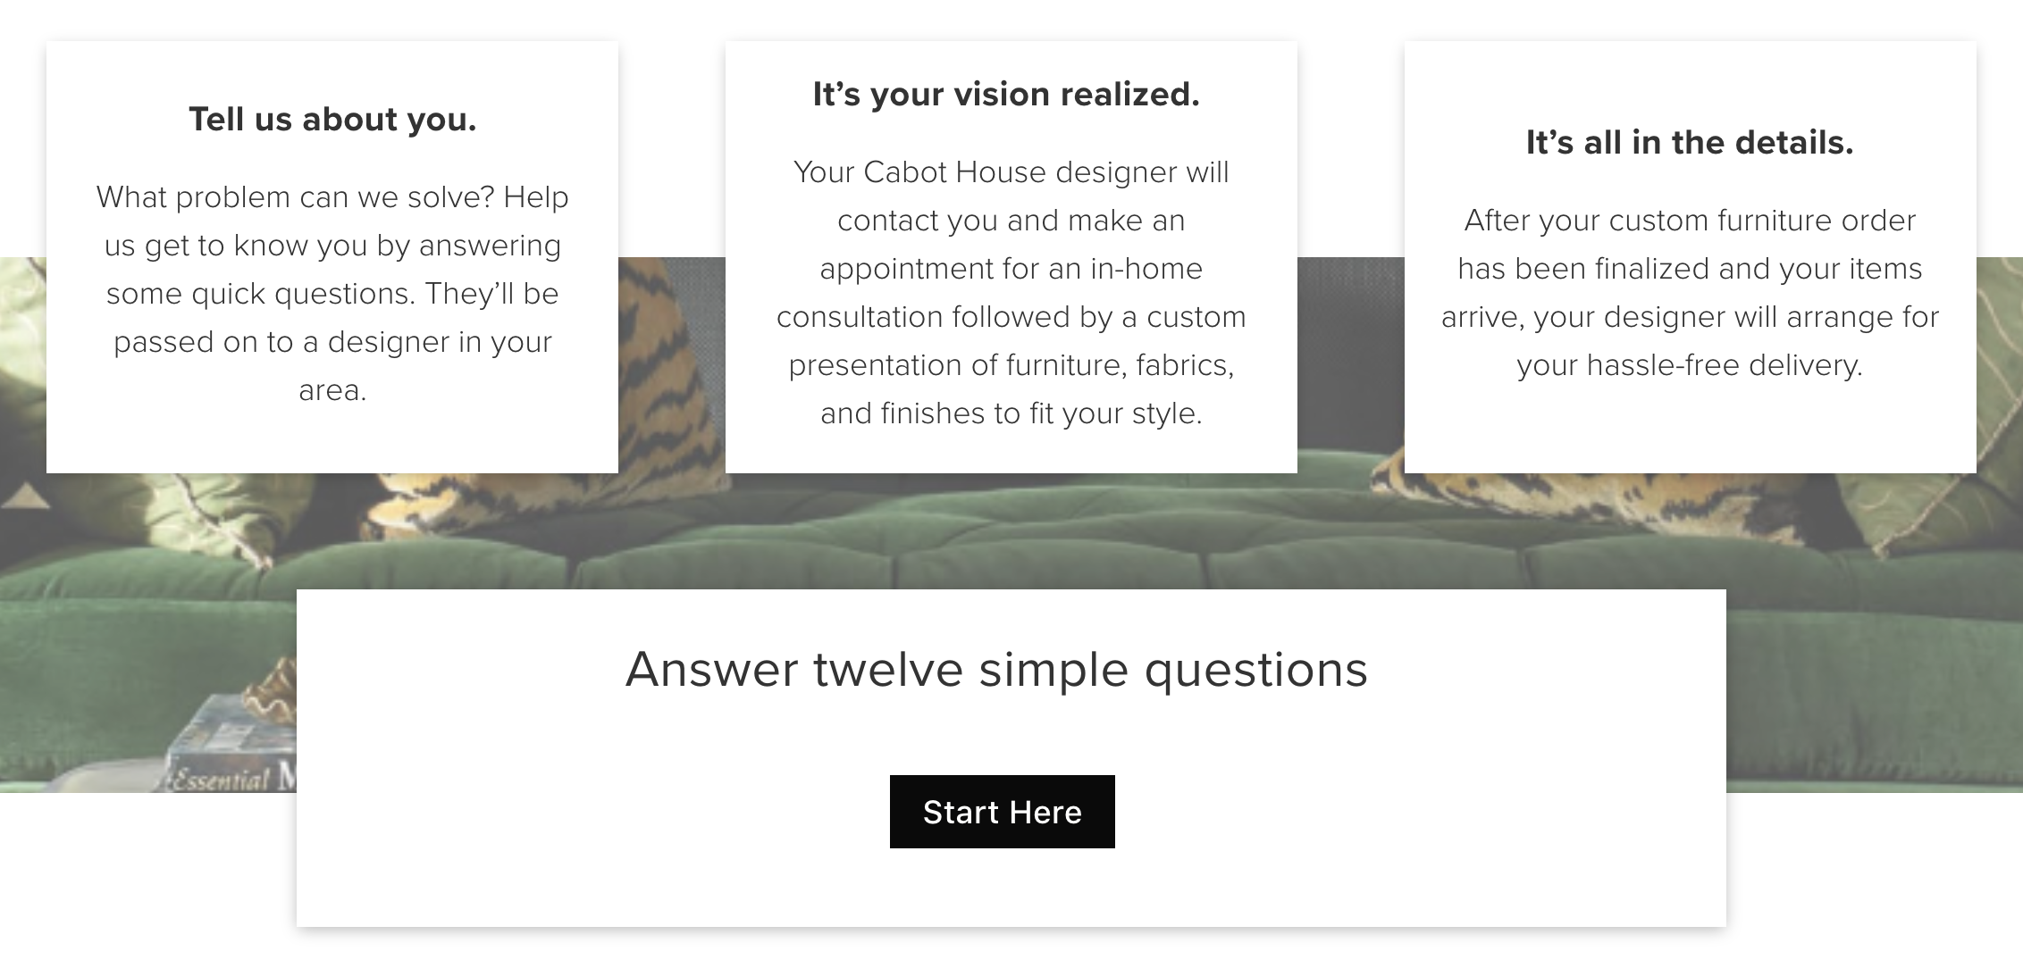The image size is (2023, 968).
Task: Click the "After your custom furniture order" paragraph
Action: click(x=1690, y=292)
